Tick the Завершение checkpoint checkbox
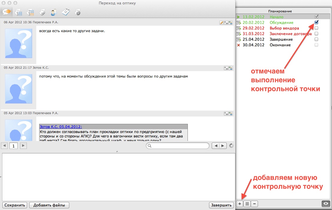Image resolution: width=332 pixels, height=210 pixels. (316, 39)
